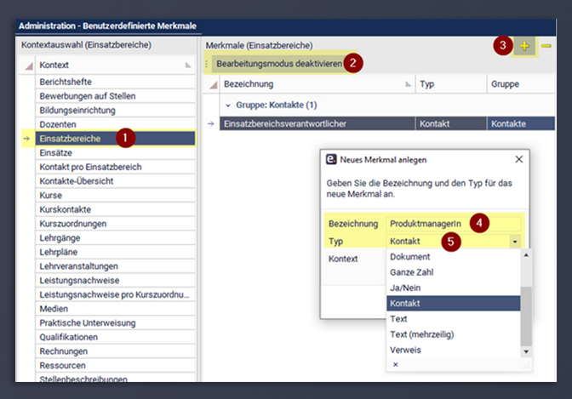The height and width of the screenshot is (399, 572).
Task: Close the Neues Merkmal anlegen dialog
Action: pyautogui.click(x=519, y=159)
